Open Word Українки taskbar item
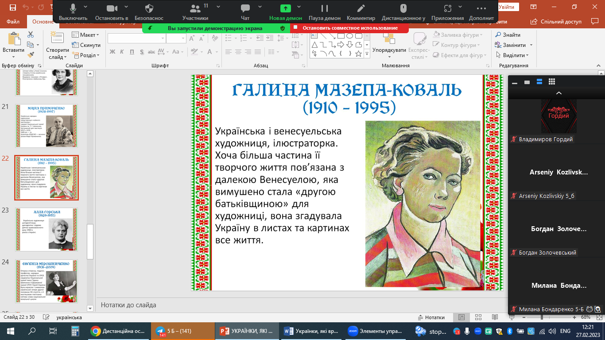605x340 pixels. 311,331
